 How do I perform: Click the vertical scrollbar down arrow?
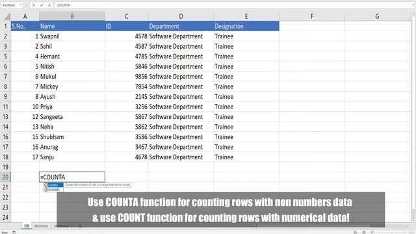(413, 220)
